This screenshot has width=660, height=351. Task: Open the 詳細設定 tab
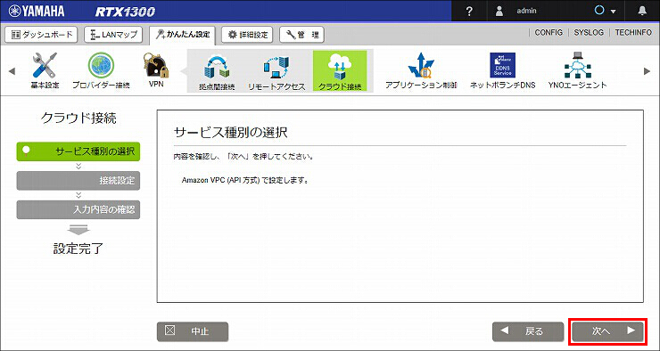(247, 35)
